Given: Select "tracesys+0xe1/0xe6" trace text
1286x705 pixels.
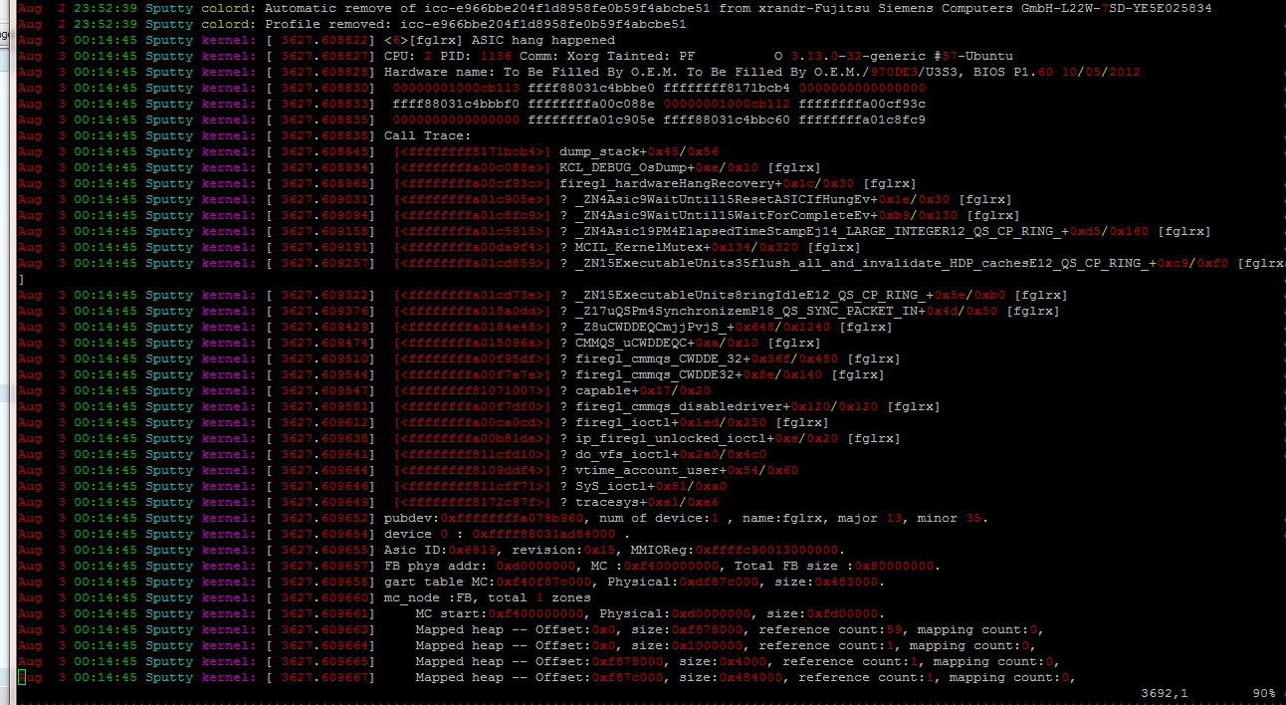Looking at the screenshot, I should (647, 502).
